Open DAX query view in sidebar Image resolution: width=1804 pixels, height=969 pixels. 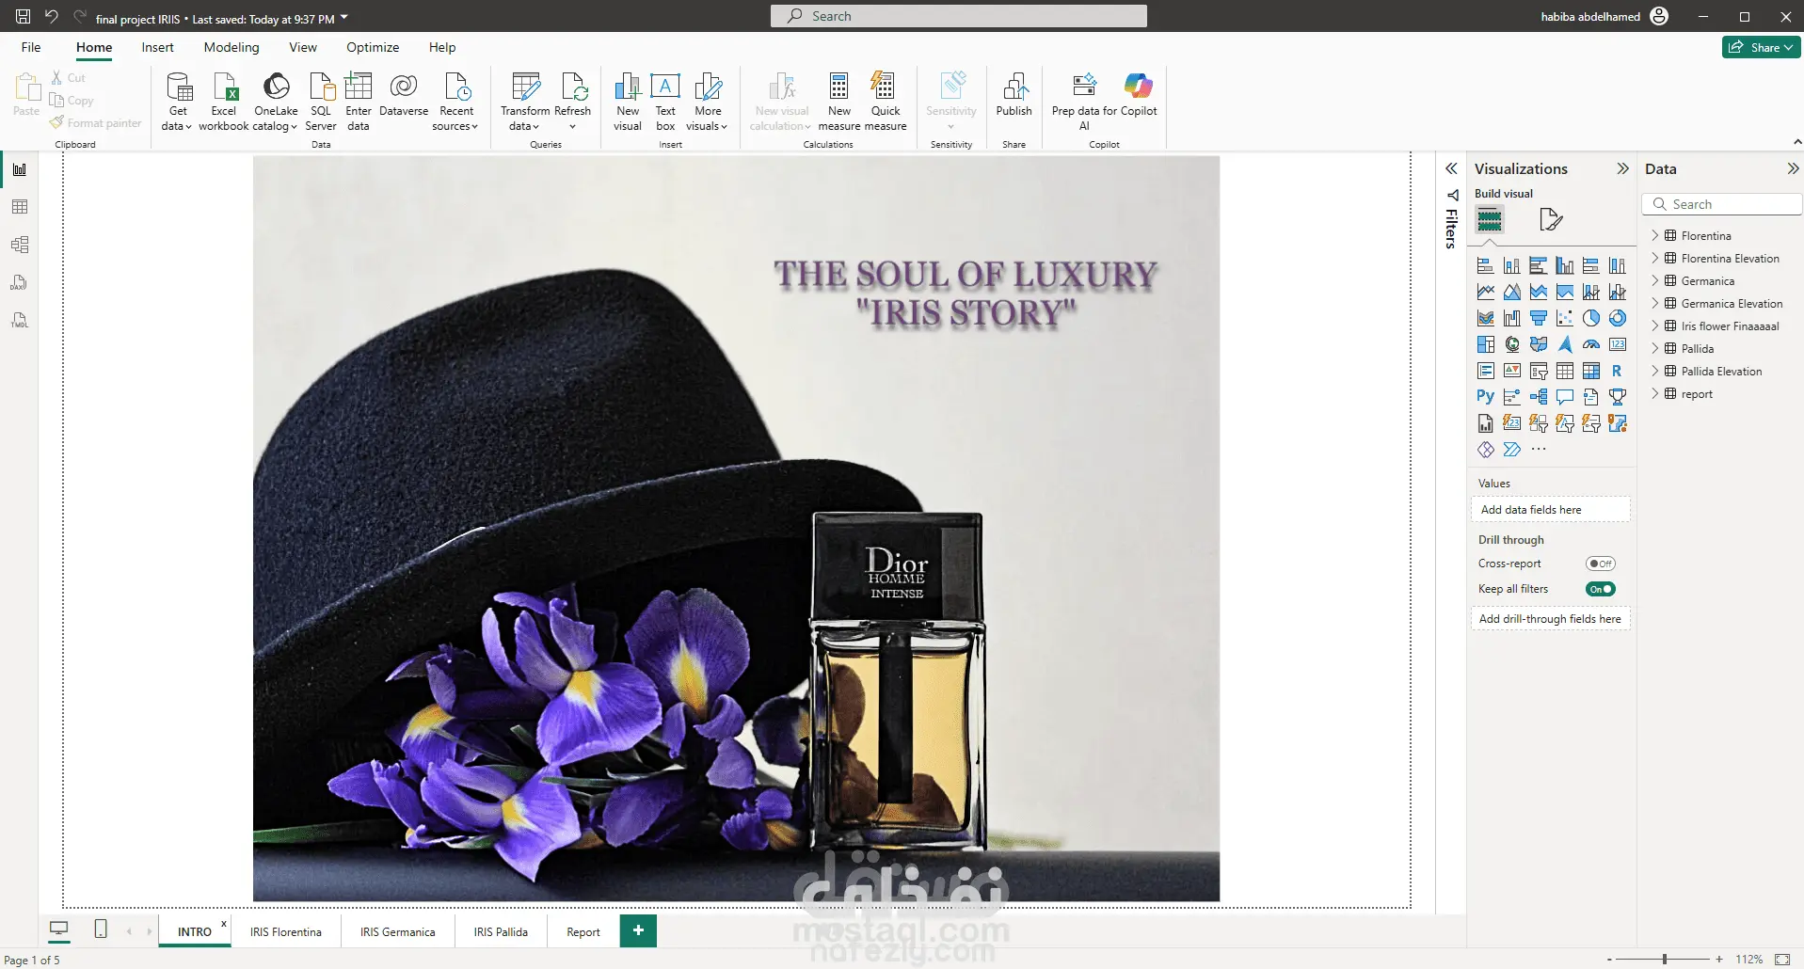pyautogui.click(x=19, y=282)
